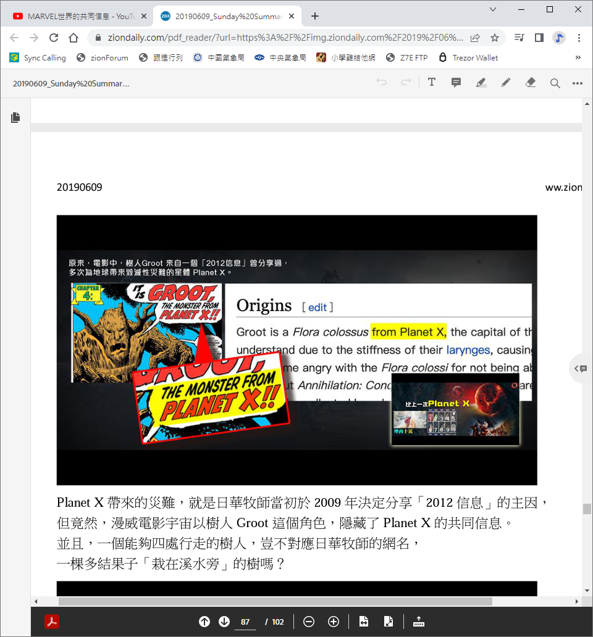Click the vertical scrollbar thumb

pos(587,509)
